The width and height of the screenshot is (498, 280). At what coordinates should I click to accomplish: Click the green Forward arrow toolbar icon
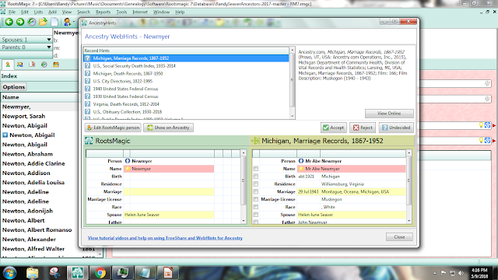click(x=20, y=22)
